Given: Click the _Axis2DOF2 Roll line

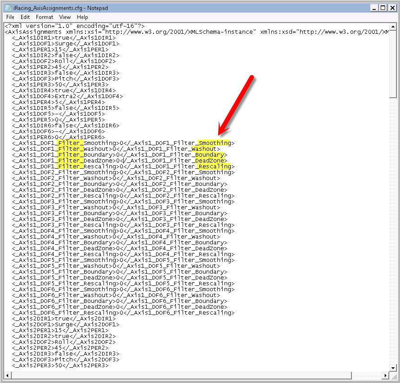Looking at the screenshot, I should [64, 342].
